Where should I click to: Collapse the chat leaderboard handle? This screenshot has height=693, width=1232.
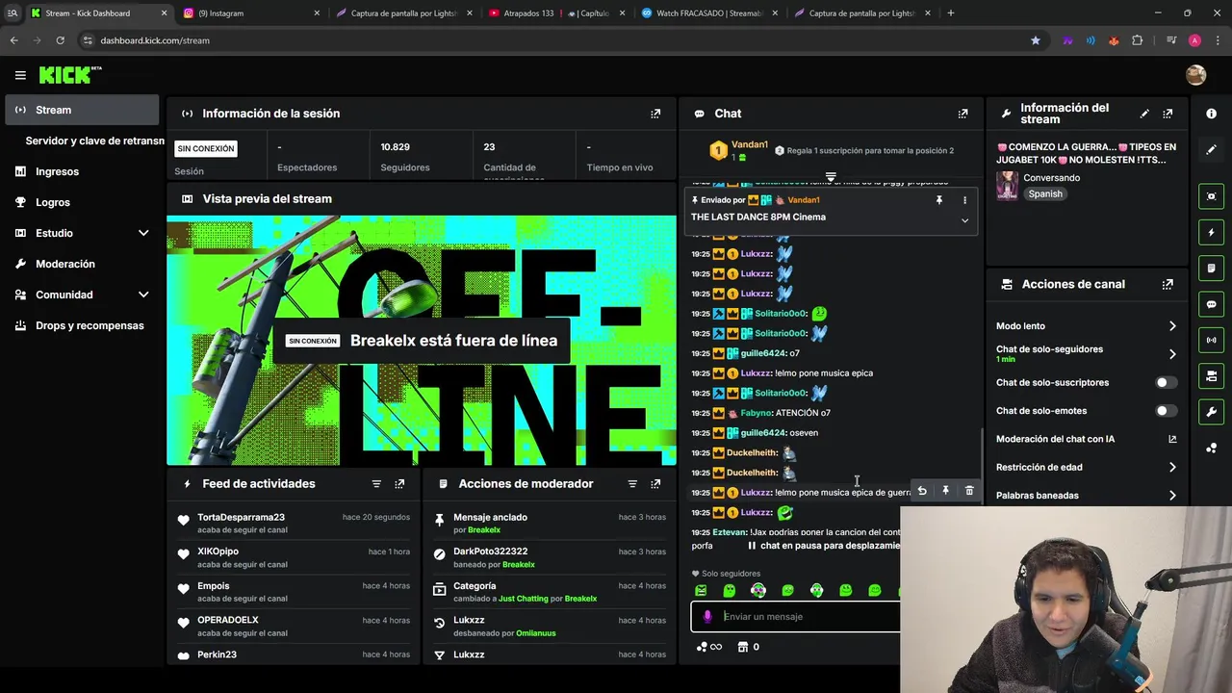coord(831,177)
